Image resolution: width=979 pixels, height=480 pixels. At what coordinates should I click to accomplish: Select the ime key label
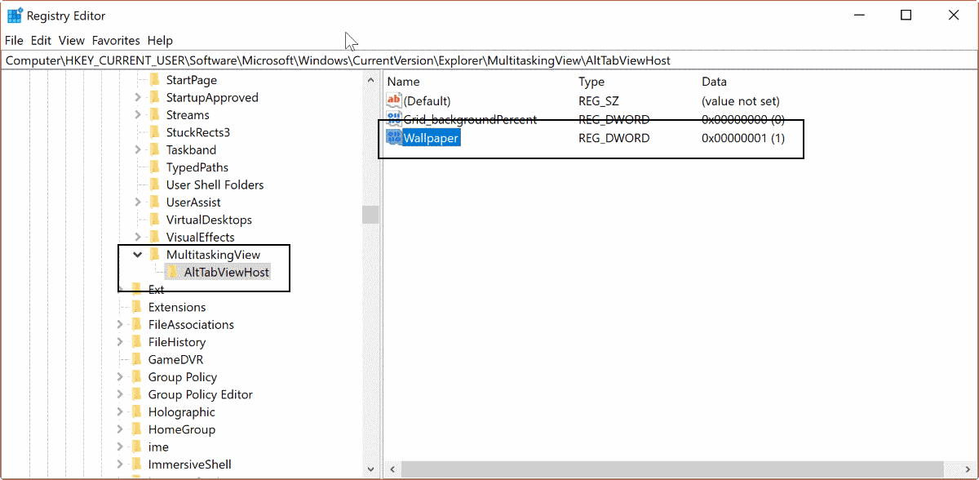pyautogui.click(x=158, y=447)
